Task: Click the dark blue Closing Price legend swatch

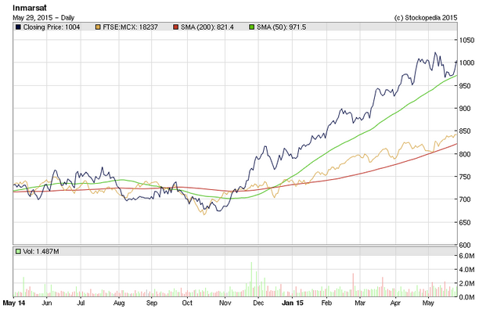Action: click(x=18, y=27)
